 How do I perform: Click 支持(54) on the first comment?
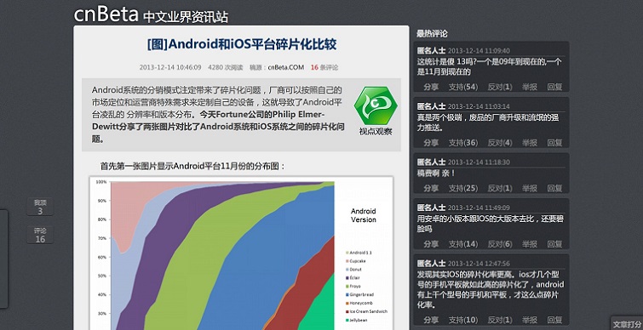[463, 87]
